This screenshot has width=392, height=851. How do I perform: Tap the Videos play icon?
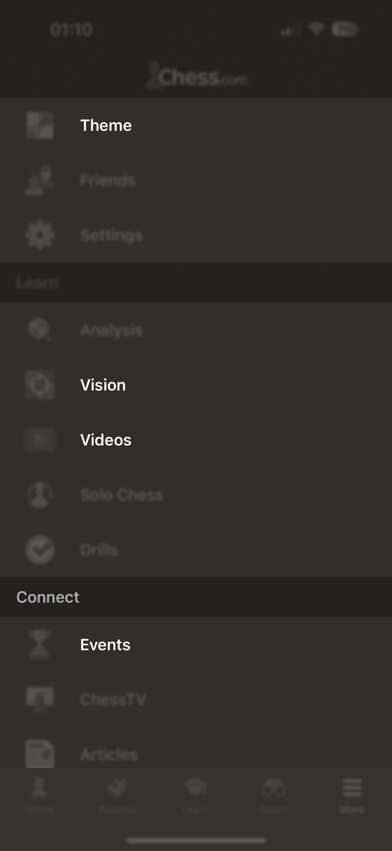point(40,440)
